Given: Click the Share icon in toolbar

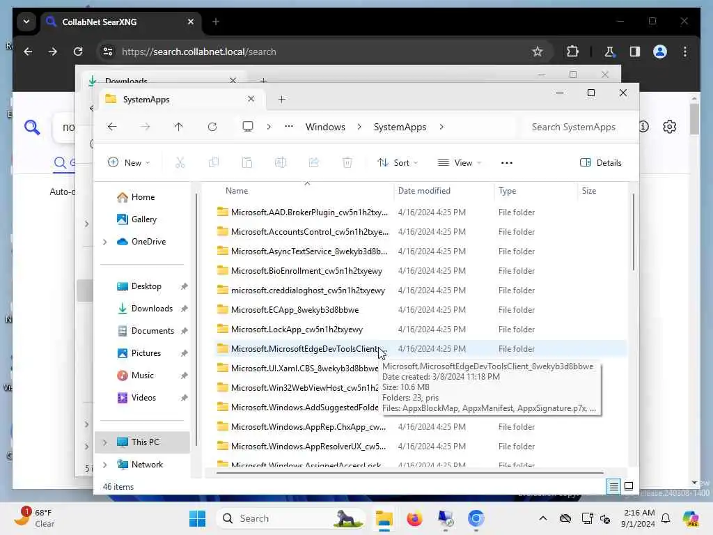Looking at the screenshot, I should click(x=314, y=162).
